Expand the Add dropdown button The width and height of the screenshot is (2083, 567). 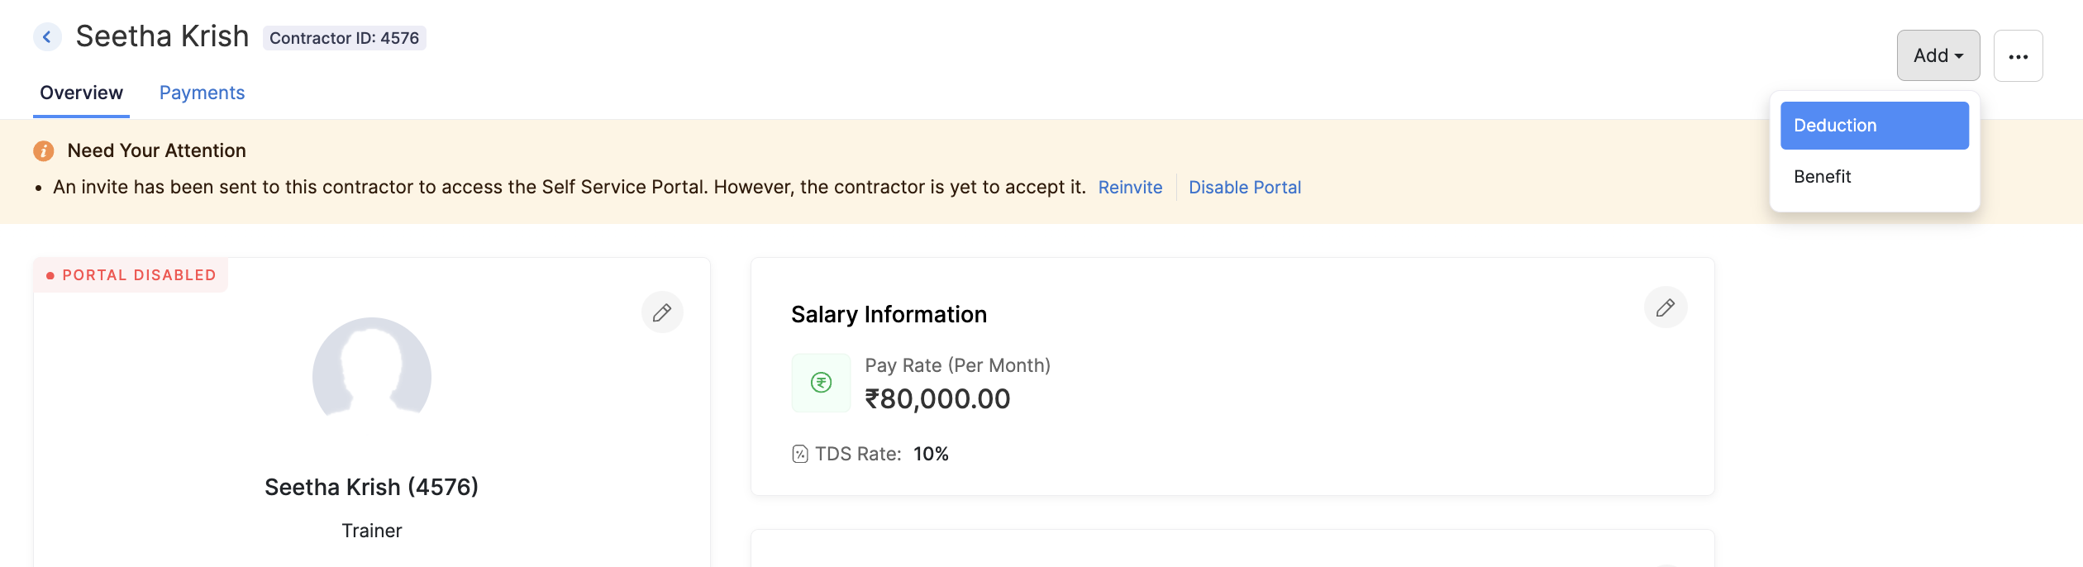tap(1938, 55)
